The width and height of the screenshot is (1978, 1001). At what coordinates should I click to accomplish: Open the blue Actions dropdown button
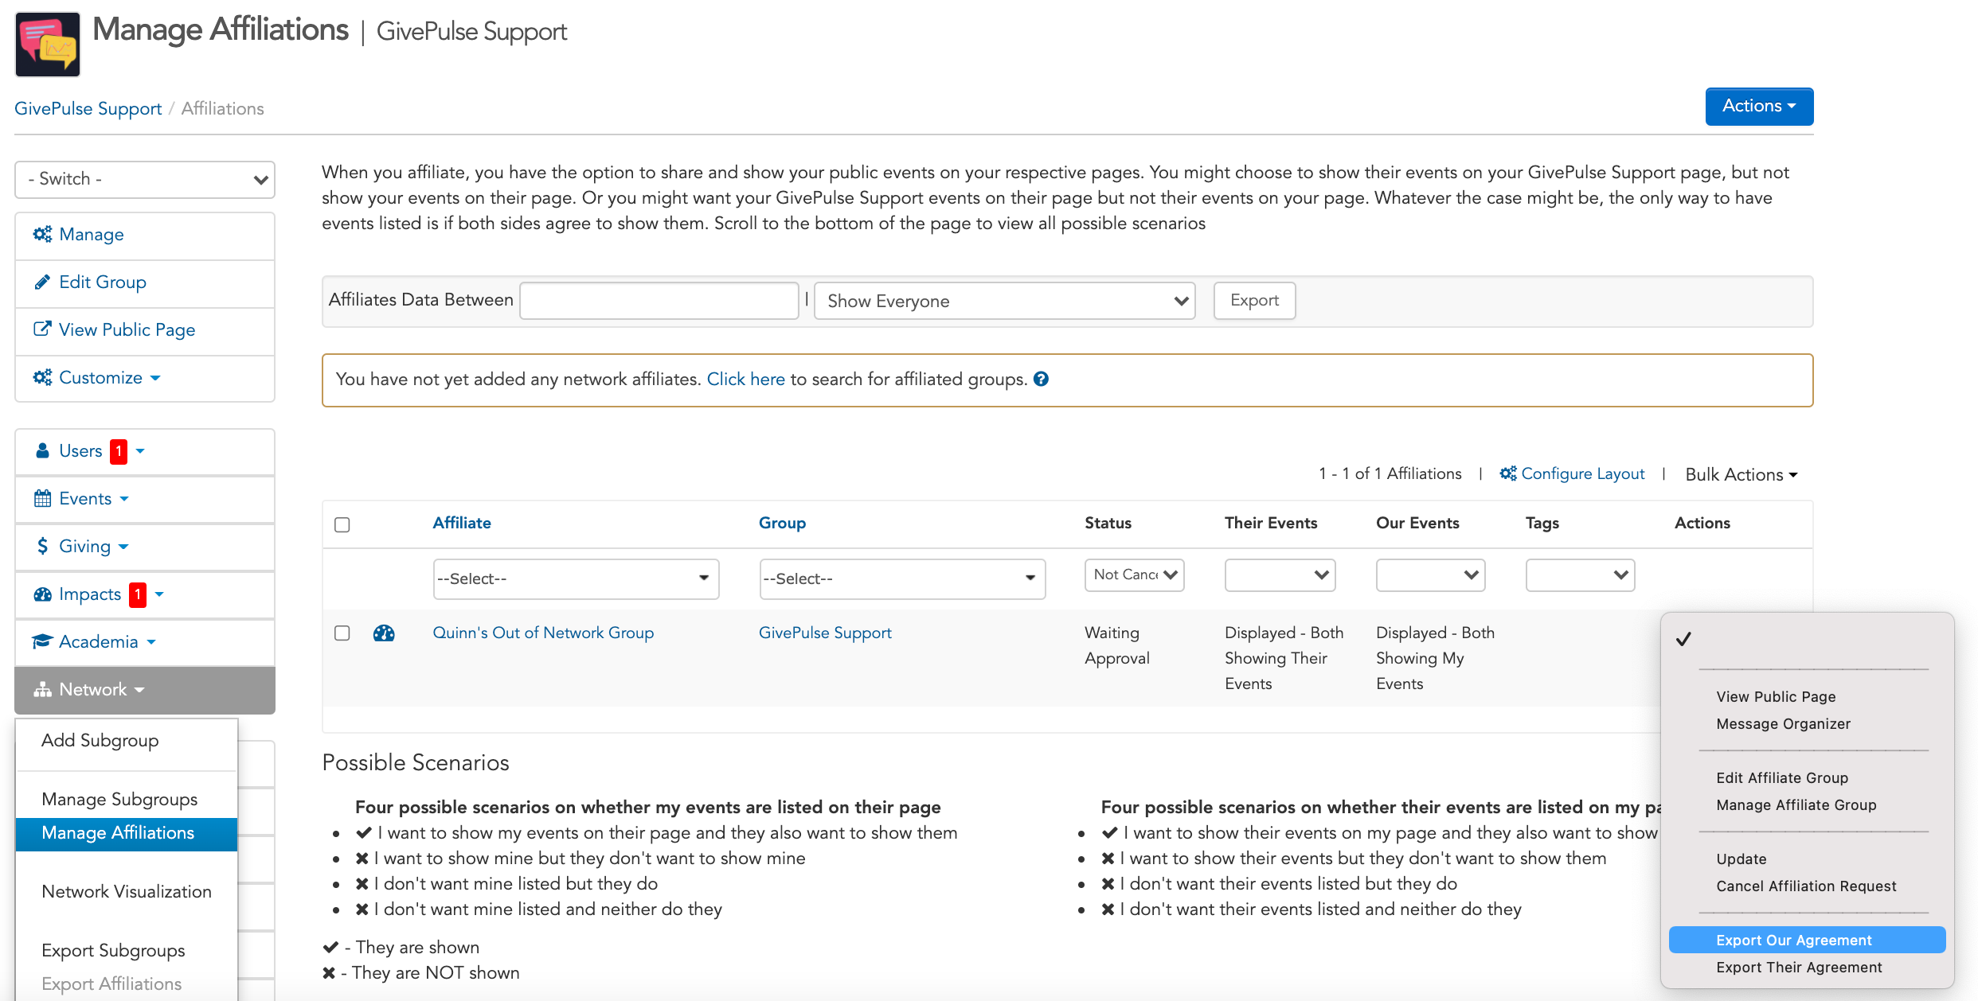pos(1759,106)
